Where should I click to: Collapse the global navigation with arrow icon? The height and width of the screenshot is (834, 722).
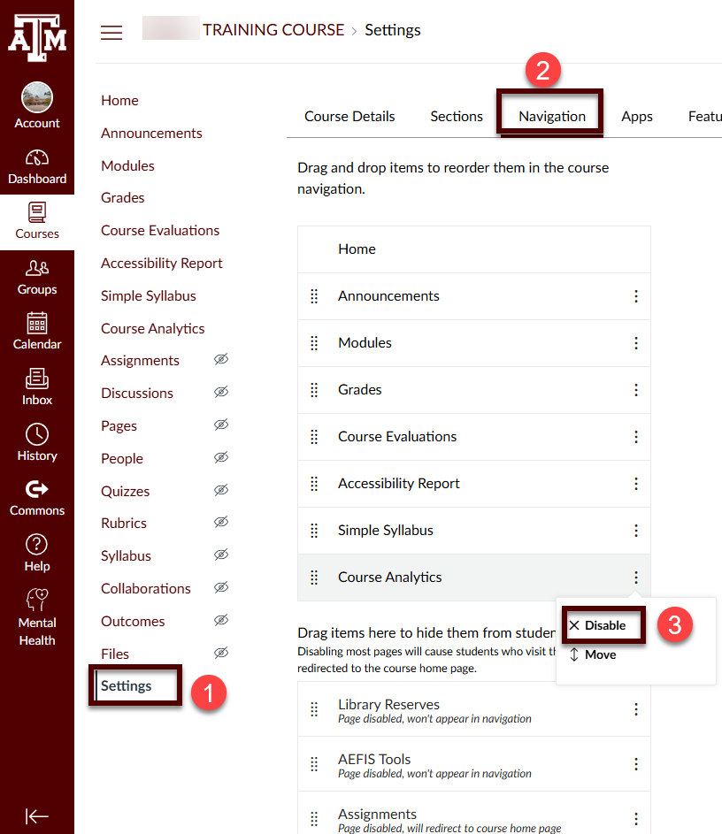pyautogui.click(x=37, y=816)
